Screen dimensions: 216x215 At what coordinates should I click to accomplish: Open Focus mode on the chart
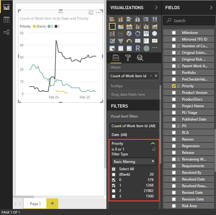(91, 12)
